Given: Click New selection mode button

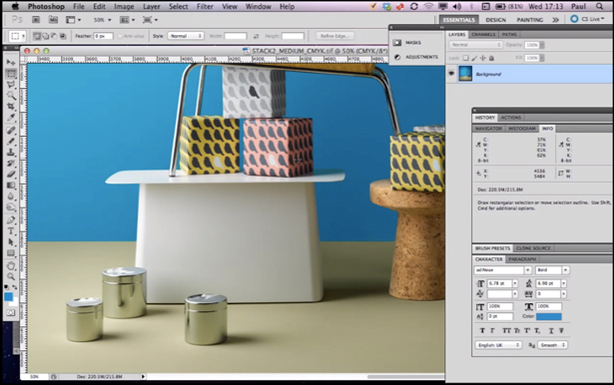Looking at the screenshot, I should coord(37,36).
